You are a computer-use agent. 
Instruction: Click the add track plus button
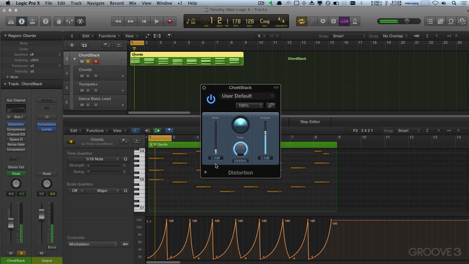point(72,45)
